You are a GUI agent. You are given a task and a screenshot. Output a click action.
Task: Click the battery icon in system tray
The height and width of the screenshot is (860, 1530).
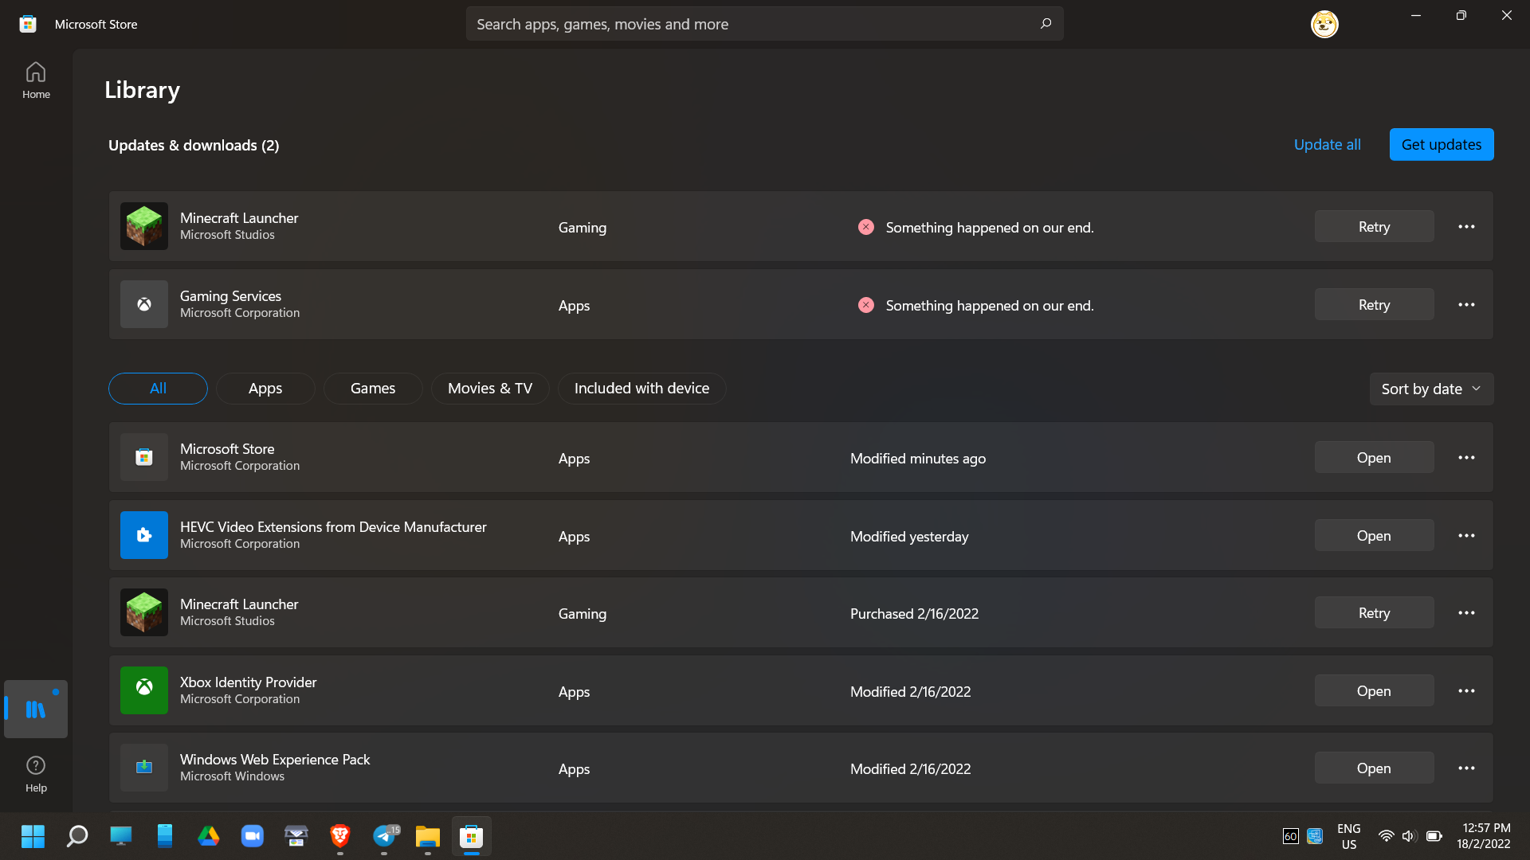[x=1434, y=836]
